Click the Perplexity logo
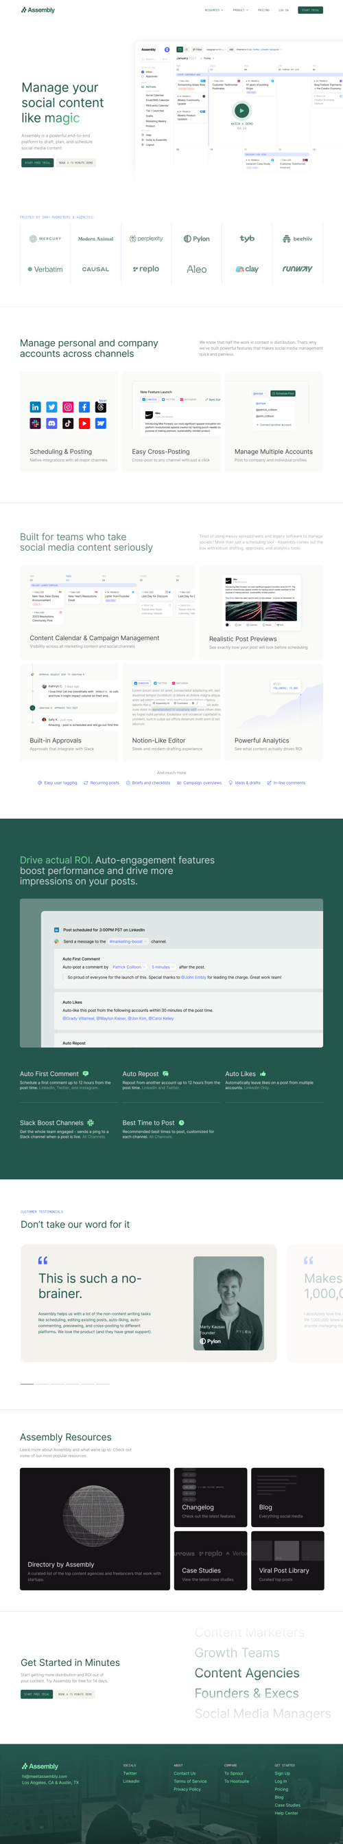Viewport: 343px width, 1844px height. (x=145, y=239)
